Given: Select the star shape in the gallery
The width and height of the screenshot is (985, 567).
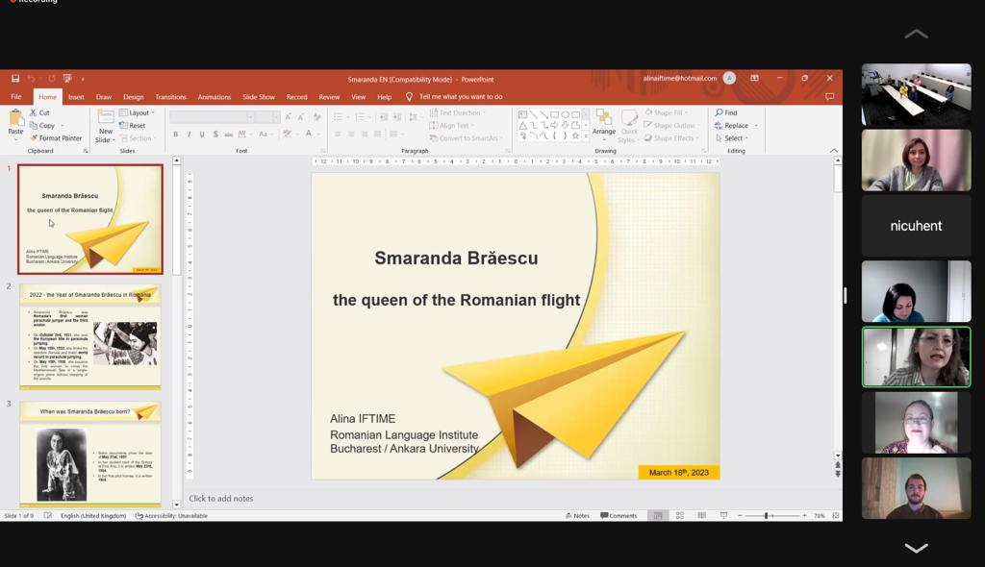Looking at the screenshot, I should (x=575, y=136).
